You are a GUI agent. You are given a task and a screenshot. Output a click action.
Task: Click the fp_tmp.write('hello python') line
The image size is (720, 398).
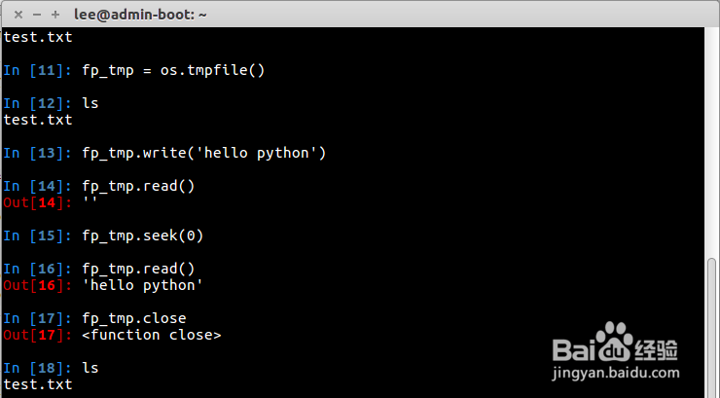coord(203,153)
